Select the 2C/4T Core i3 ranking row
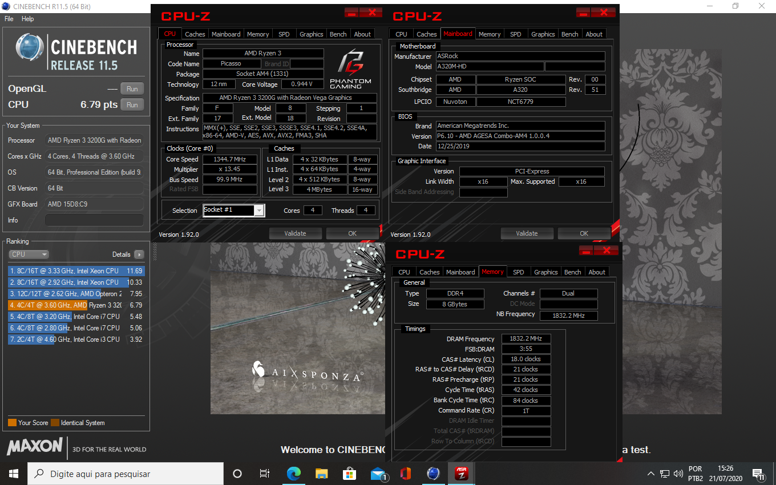The width and height of the screenshot is (776, 485). (76, 339)
